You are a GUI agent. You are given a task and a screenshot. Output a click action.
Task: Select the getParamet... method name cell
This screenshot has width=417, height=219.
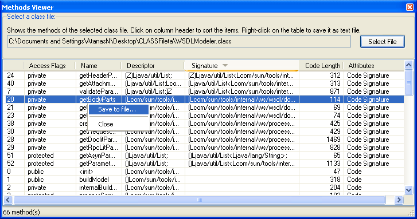point(99,164)
